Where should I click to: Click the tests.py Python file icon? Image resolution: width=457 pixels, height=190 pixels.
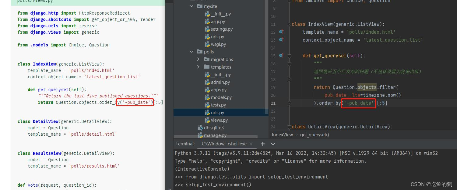pyautogui.click(x=207, y=105)
